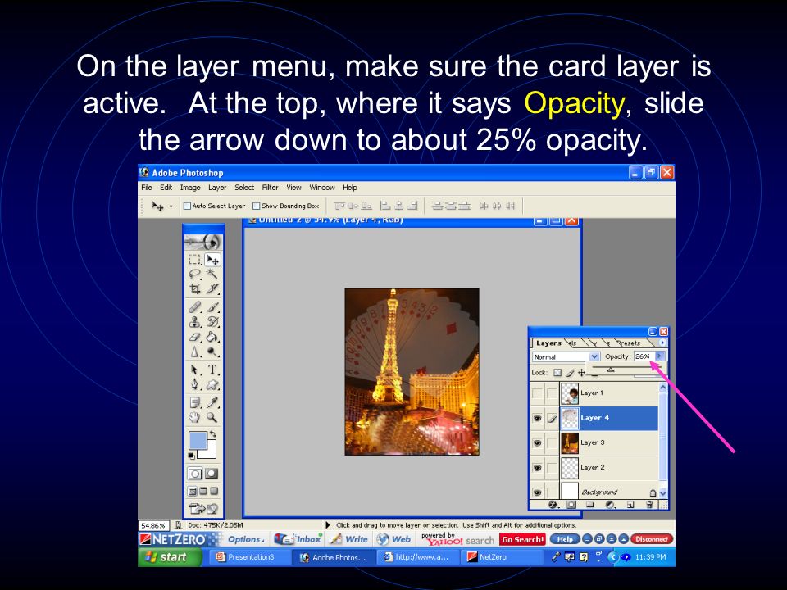Screen dimensions: 787x590
Task: Select the Dodge tool
Action: (x=212, y=352)
